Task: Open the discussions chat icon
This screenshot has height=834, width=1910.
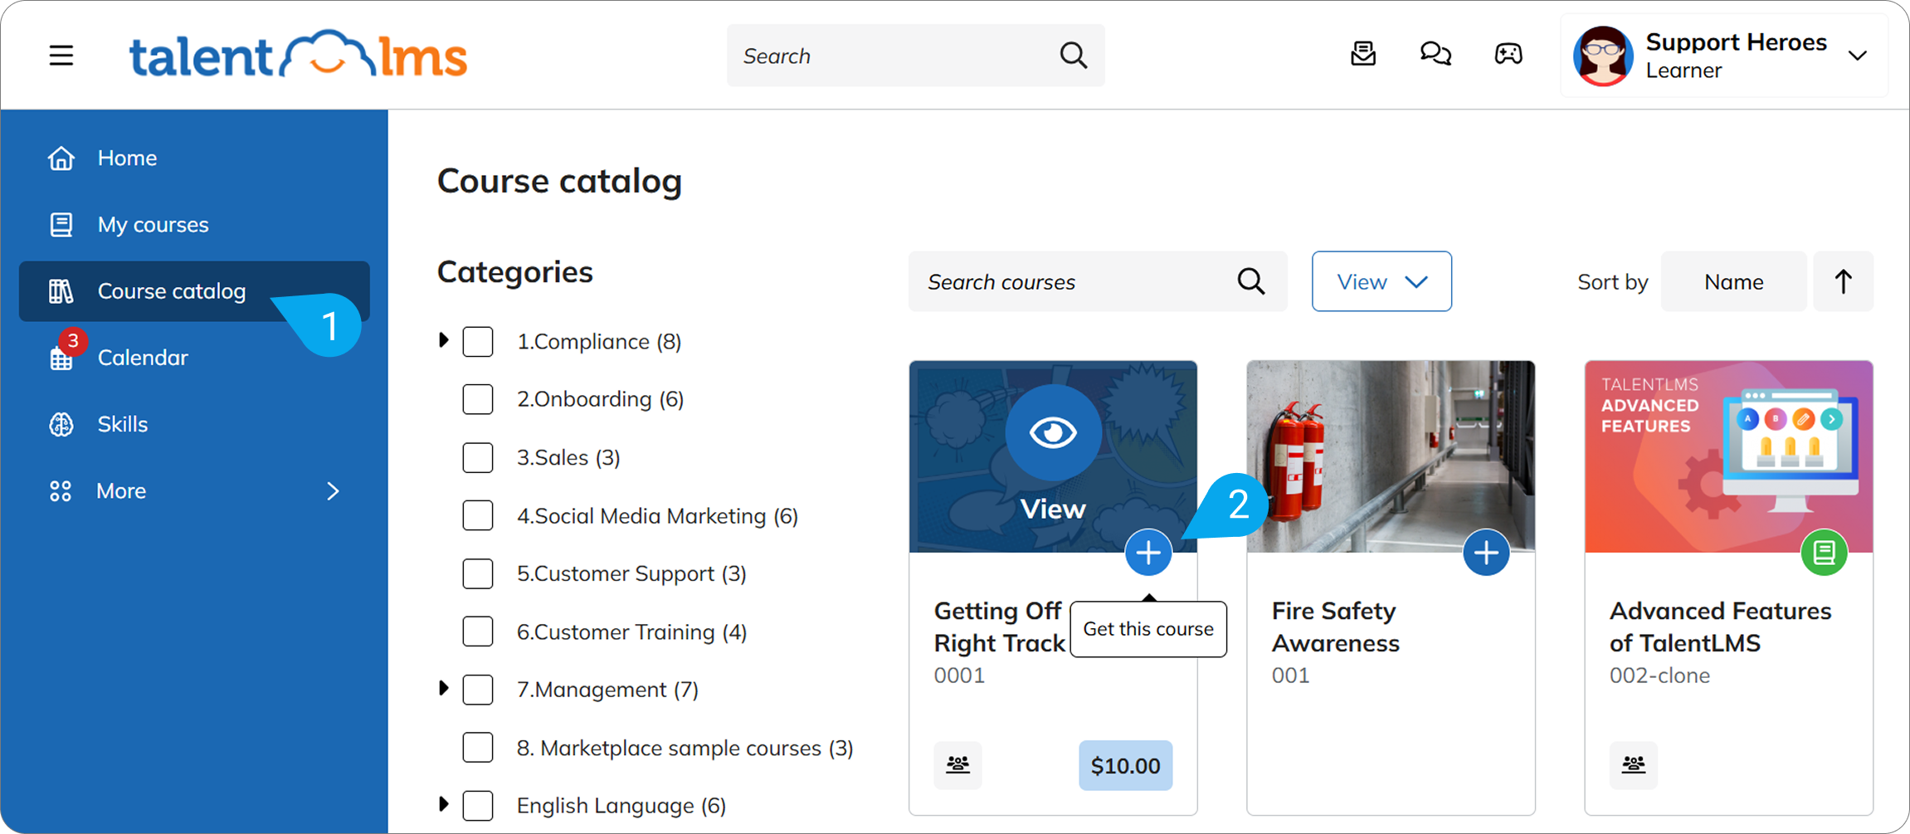Action: (x=1435, y=55)
